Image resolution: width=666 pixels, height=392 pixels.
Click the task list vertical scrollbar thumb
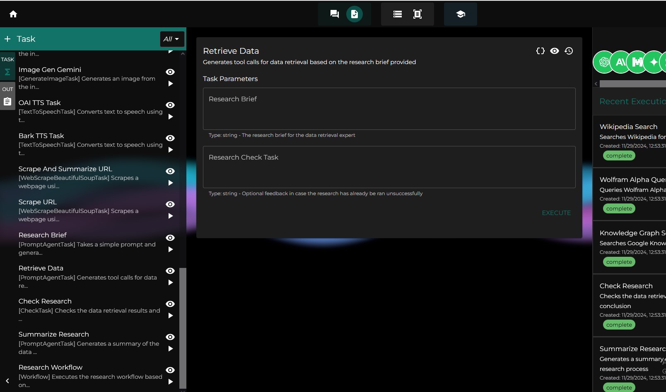183,328
